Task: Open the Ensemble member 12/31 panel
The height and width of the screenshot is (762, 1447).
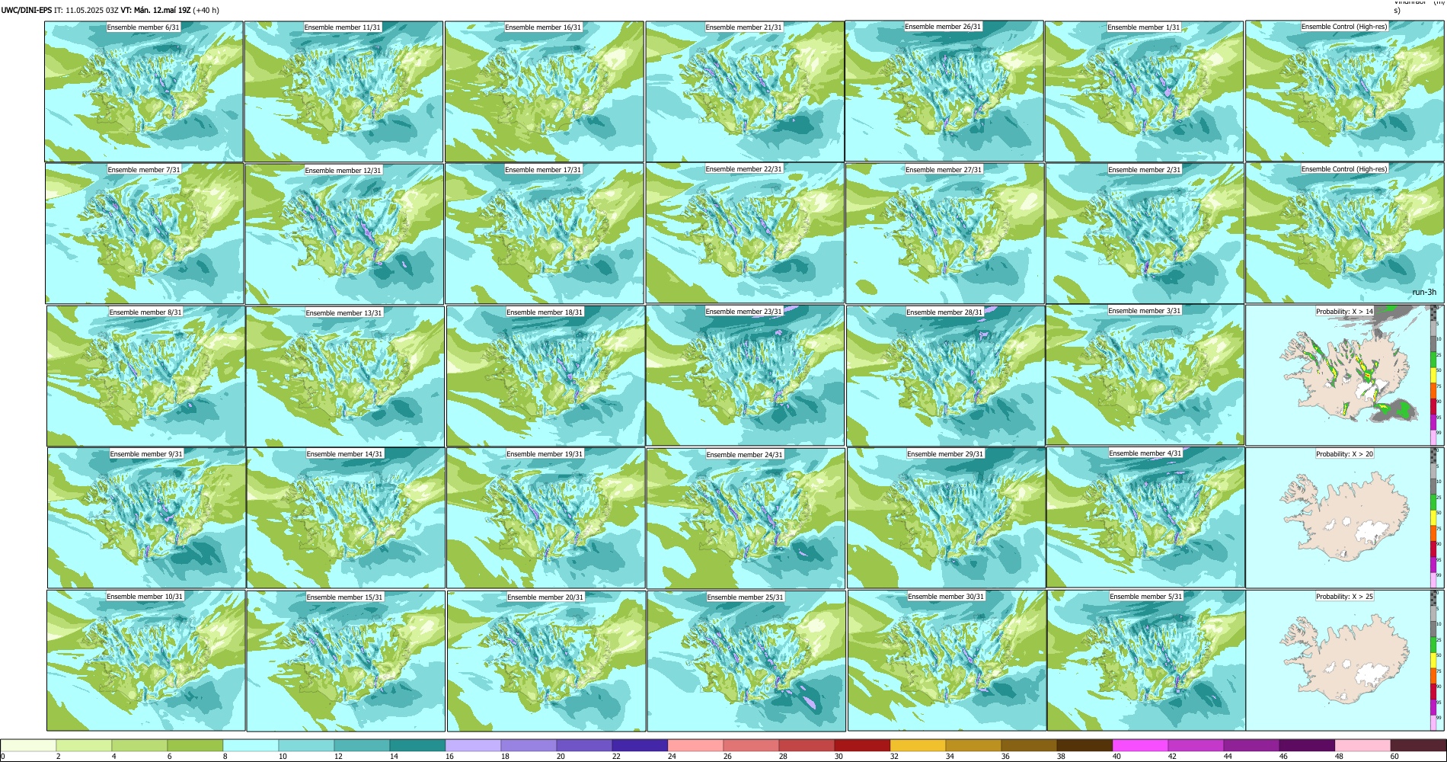Action: [x=344, y=234]
